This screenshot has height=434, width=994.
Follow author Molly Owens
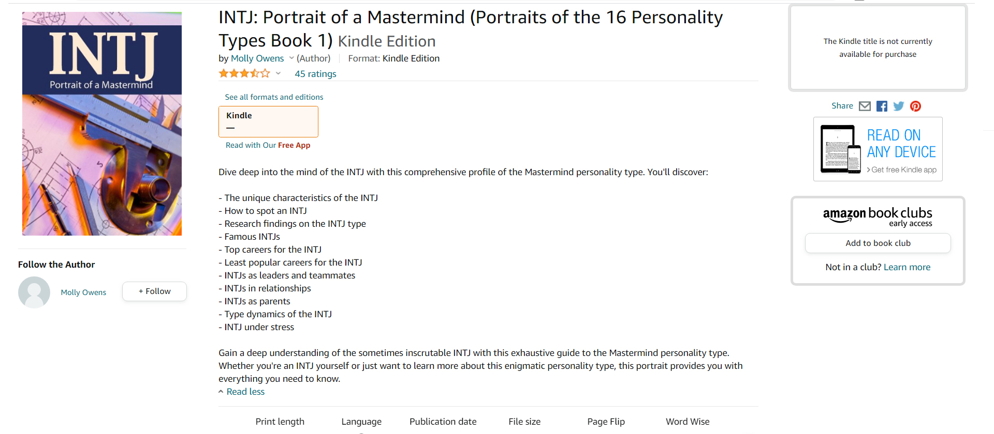[154, 291]
